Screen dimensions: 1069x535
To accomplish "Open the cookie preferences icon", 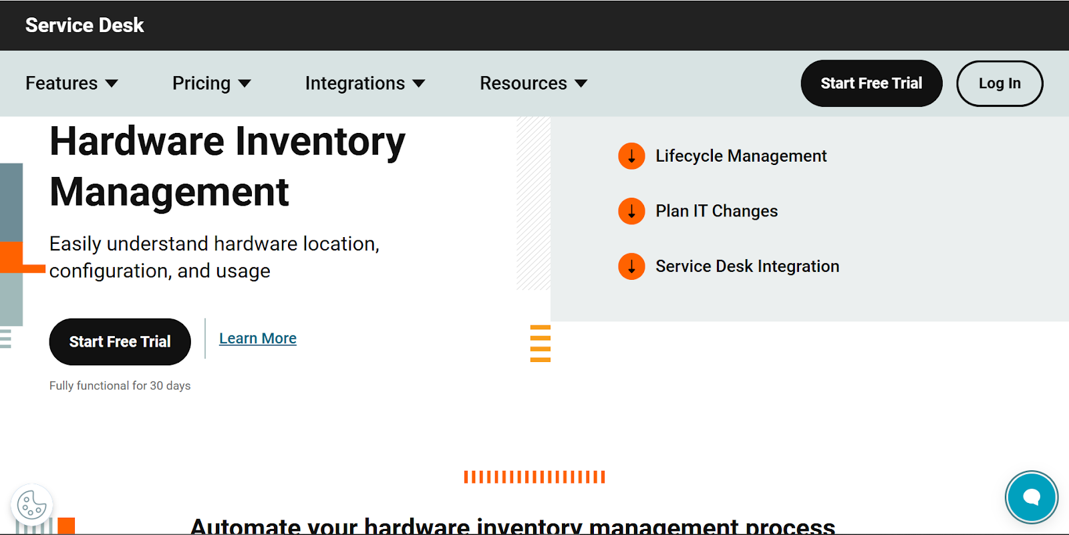I will coord(31,504).
